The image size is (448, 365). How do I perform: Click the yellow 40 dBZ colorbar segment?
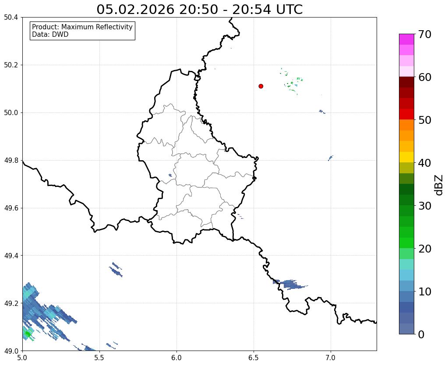[x=406, y=157]
